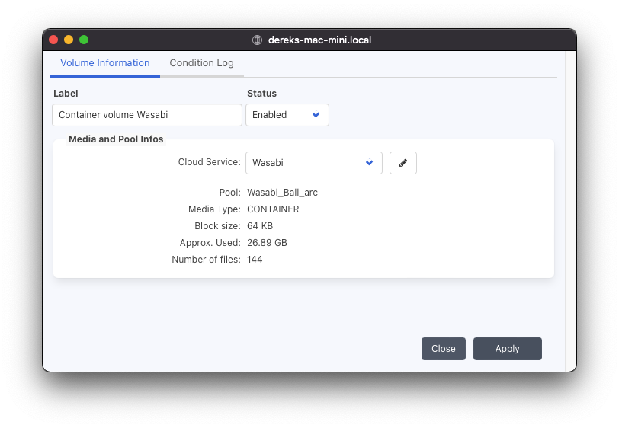The image size is (619, 428).
Task: Click the vertical scrollbar track on right edge
Action: tap(570, 209)
